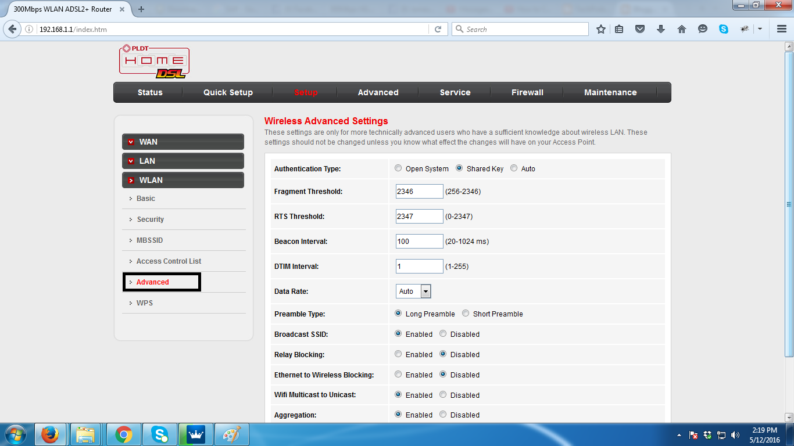Select Auto authentication type
This screenshot has height=446, width=794.
pyautogui.click(x=514, y=168)
